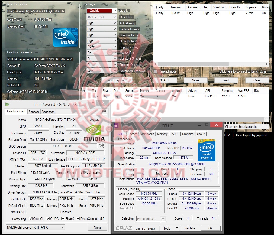Click the BIOS version share/export icon
Viewport: 274px width, 235px height.
point(101,146)
